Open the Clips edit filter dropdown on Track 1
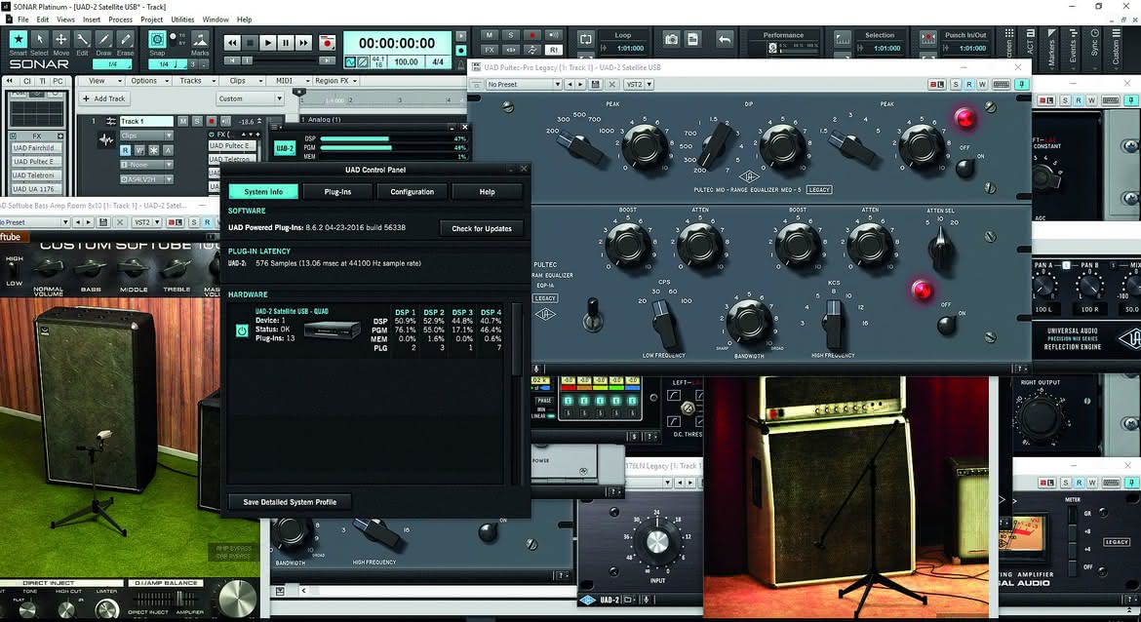The image size is (1141, 622). point(146,136)
